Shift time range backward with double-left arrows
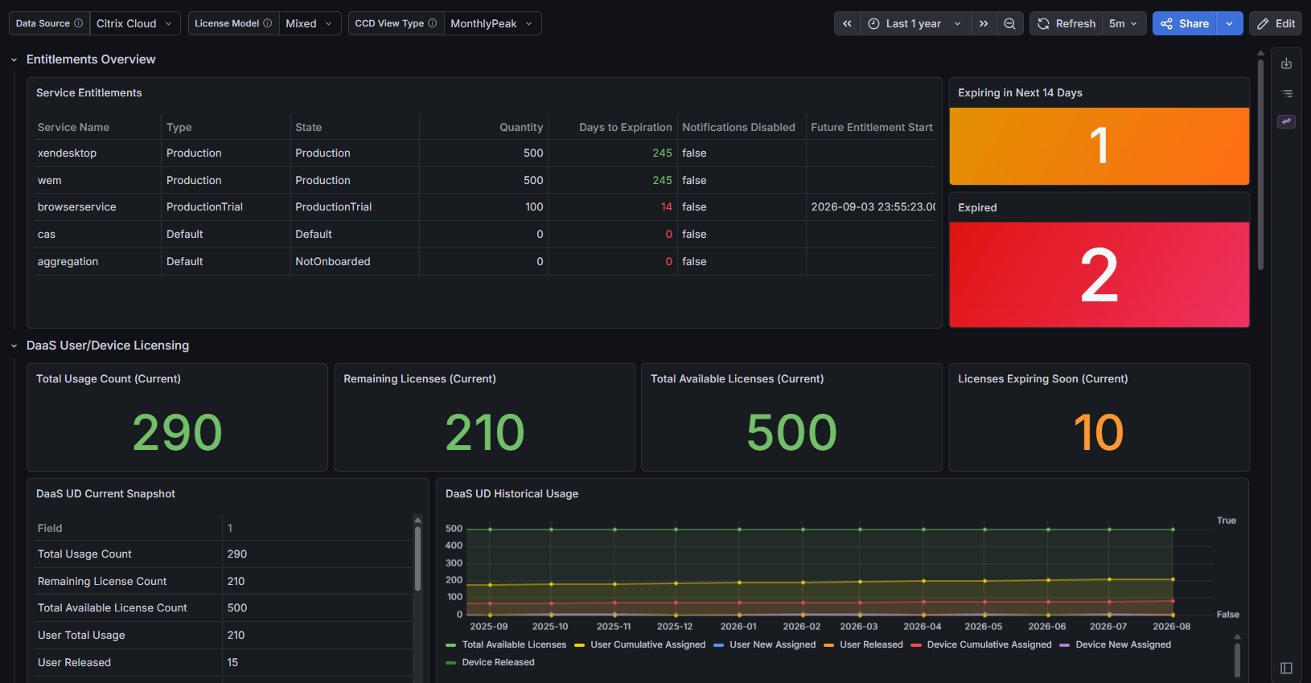Image resolution: width=1311 pixels, height=683 pixels. point(847,23)
